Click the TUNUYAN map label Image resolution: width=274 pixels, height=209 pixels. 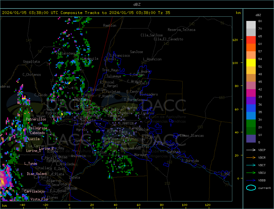71,189
